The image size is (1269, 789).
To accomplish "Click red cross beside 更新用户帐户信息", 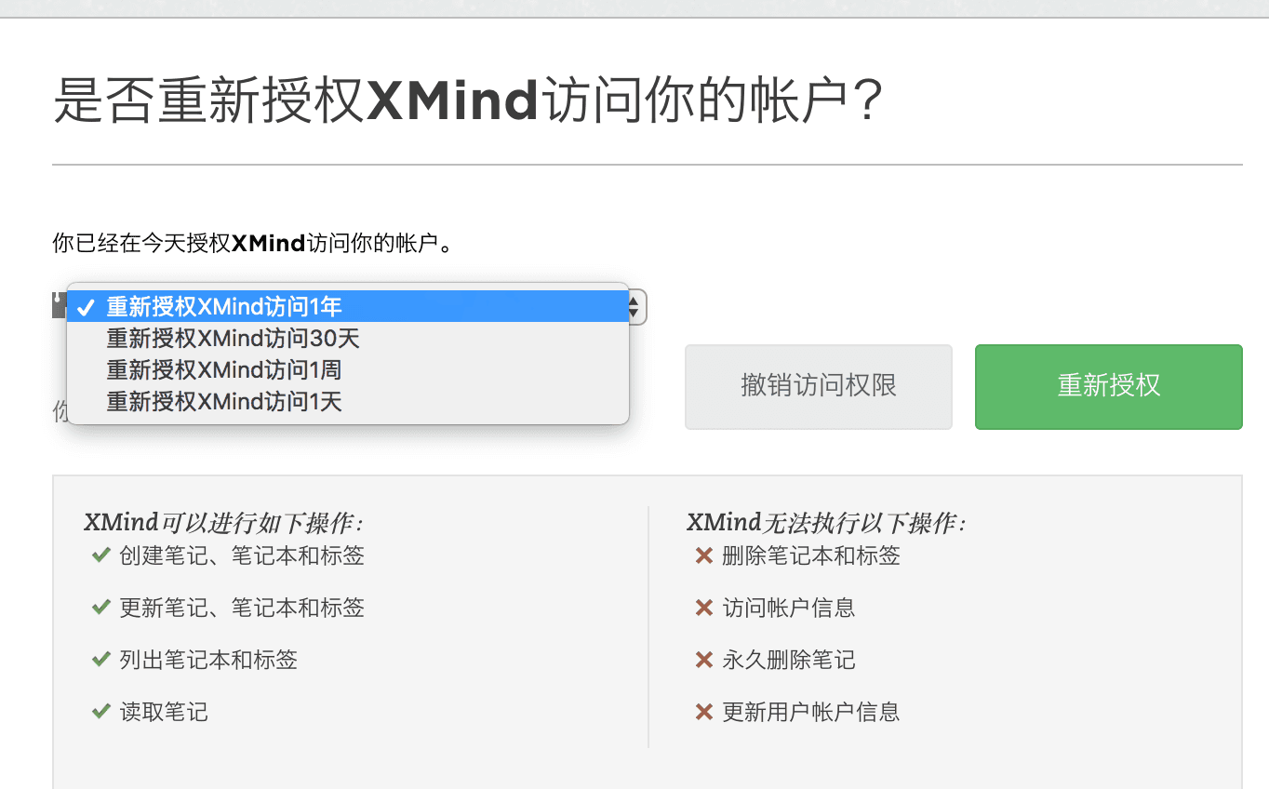I will coord(704,712).
